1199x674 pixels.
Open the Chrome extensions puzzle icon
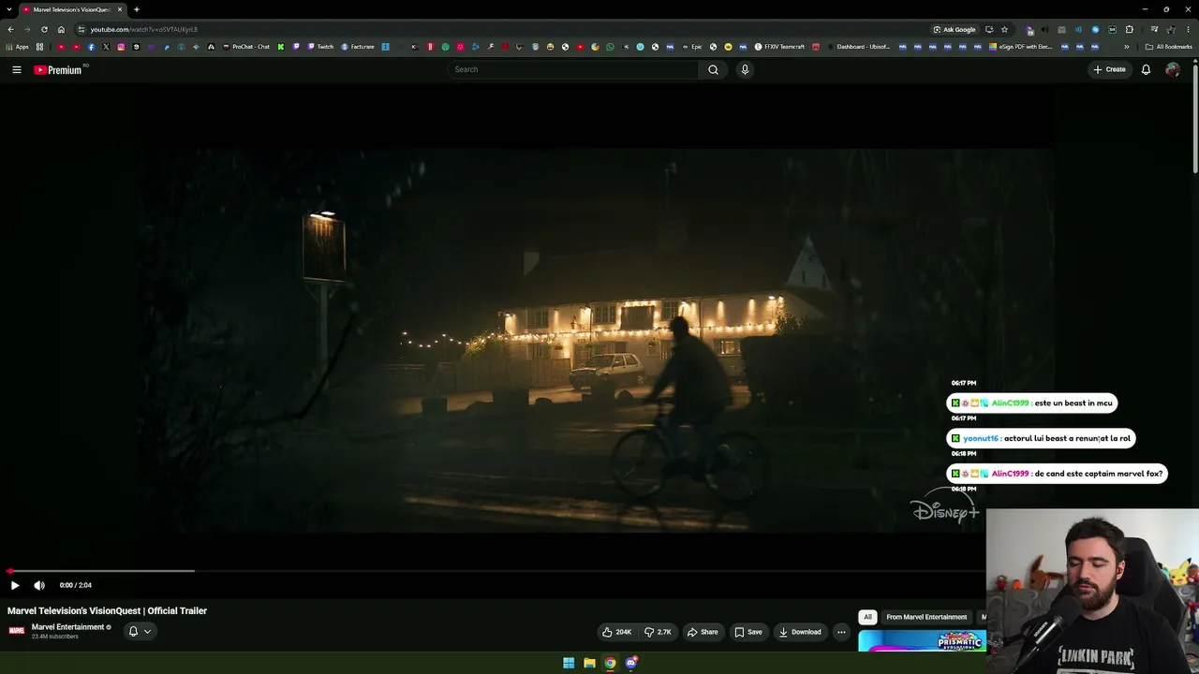tap(1130, 30)
